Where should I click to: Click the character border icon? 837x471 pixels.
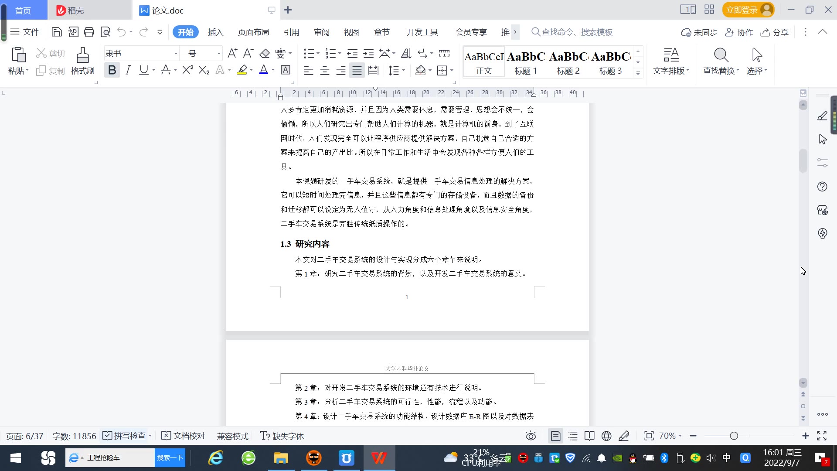[286, 70]
